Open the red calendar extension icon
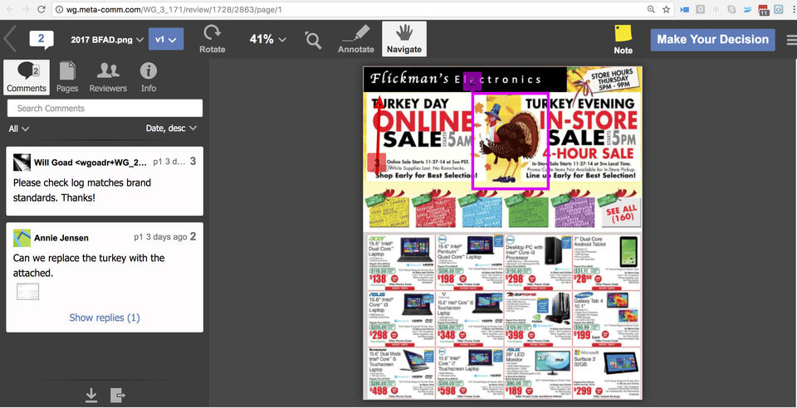 764,10
